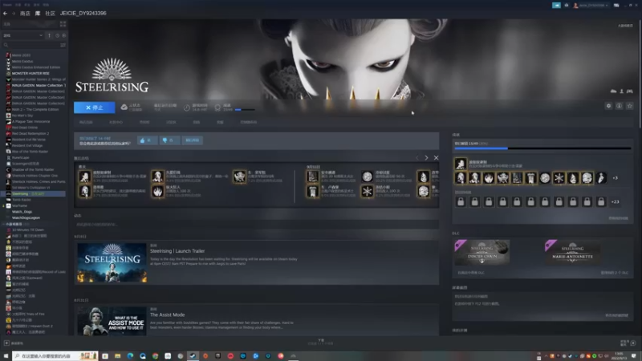Click the add game plus icon

[x=6, y=343]
